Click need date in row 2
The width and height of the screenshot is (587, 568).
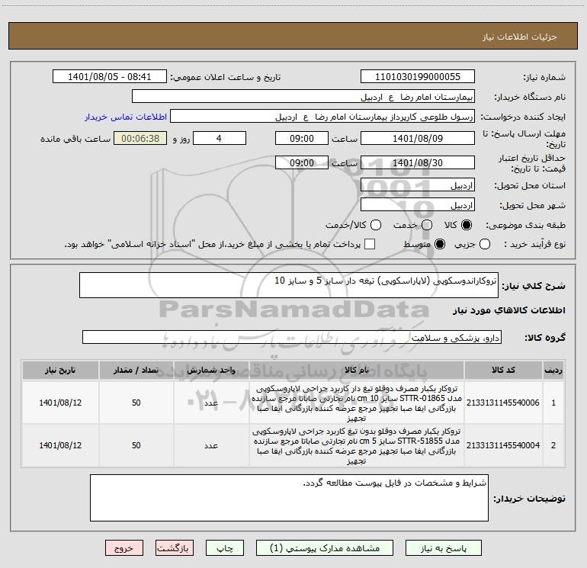[x=60, y=445]
